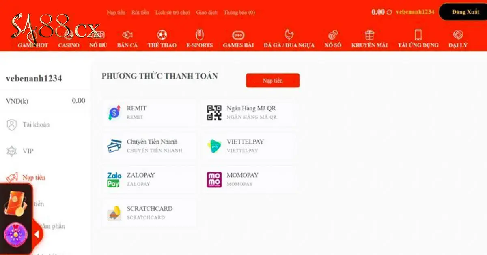Open Rút tiền in top menu
Viewport: 487px width, 255px height.
coord(140,13)
